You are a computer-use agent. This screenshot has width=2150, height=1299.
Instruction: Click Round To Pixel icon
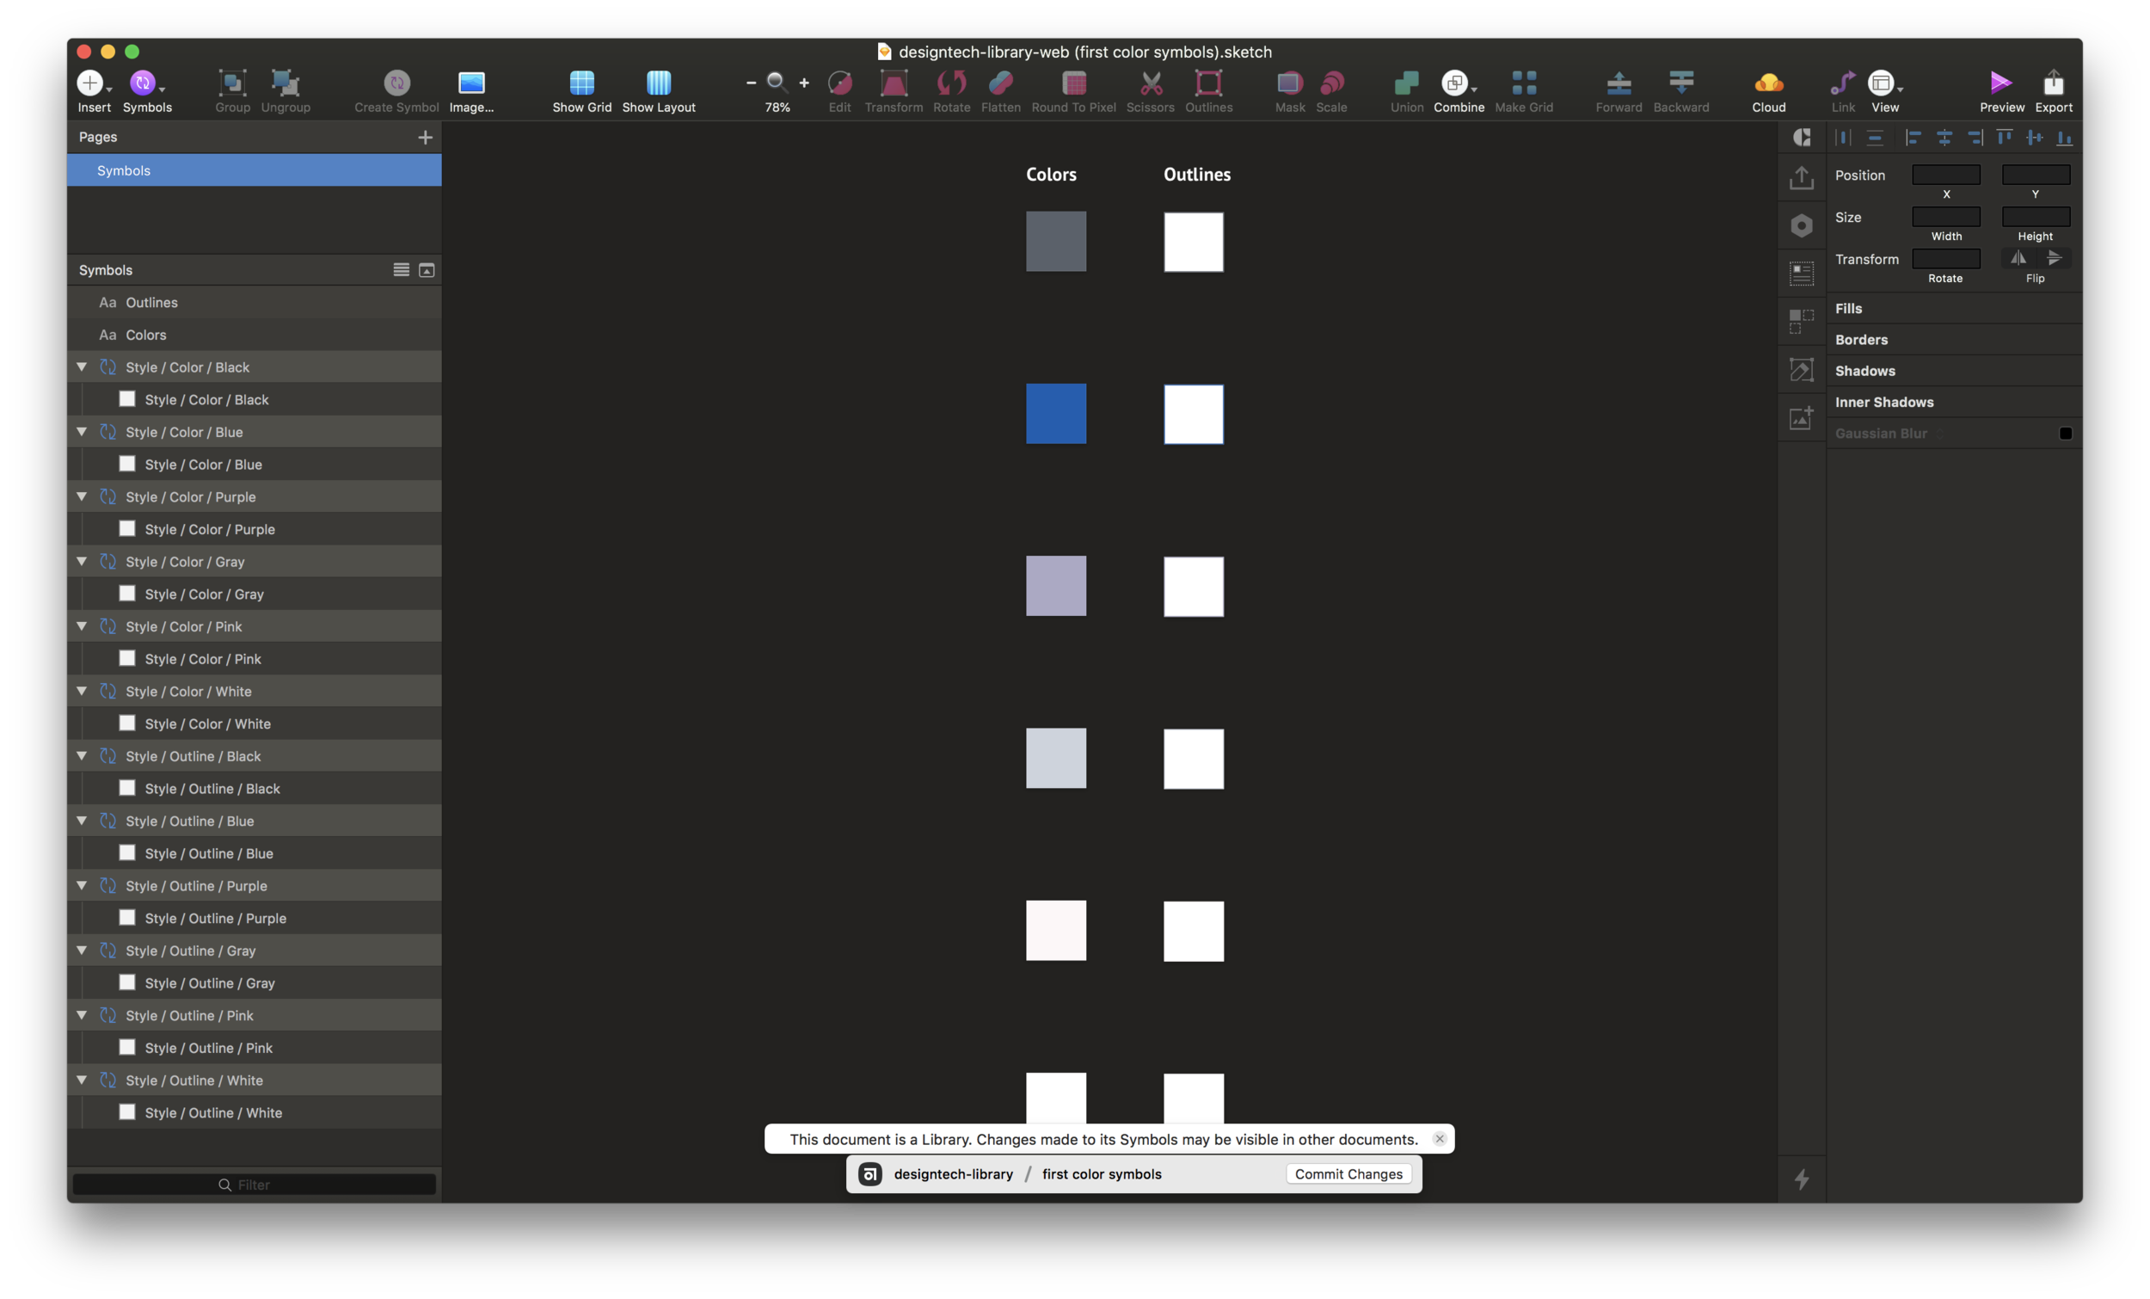[1073, 83]
